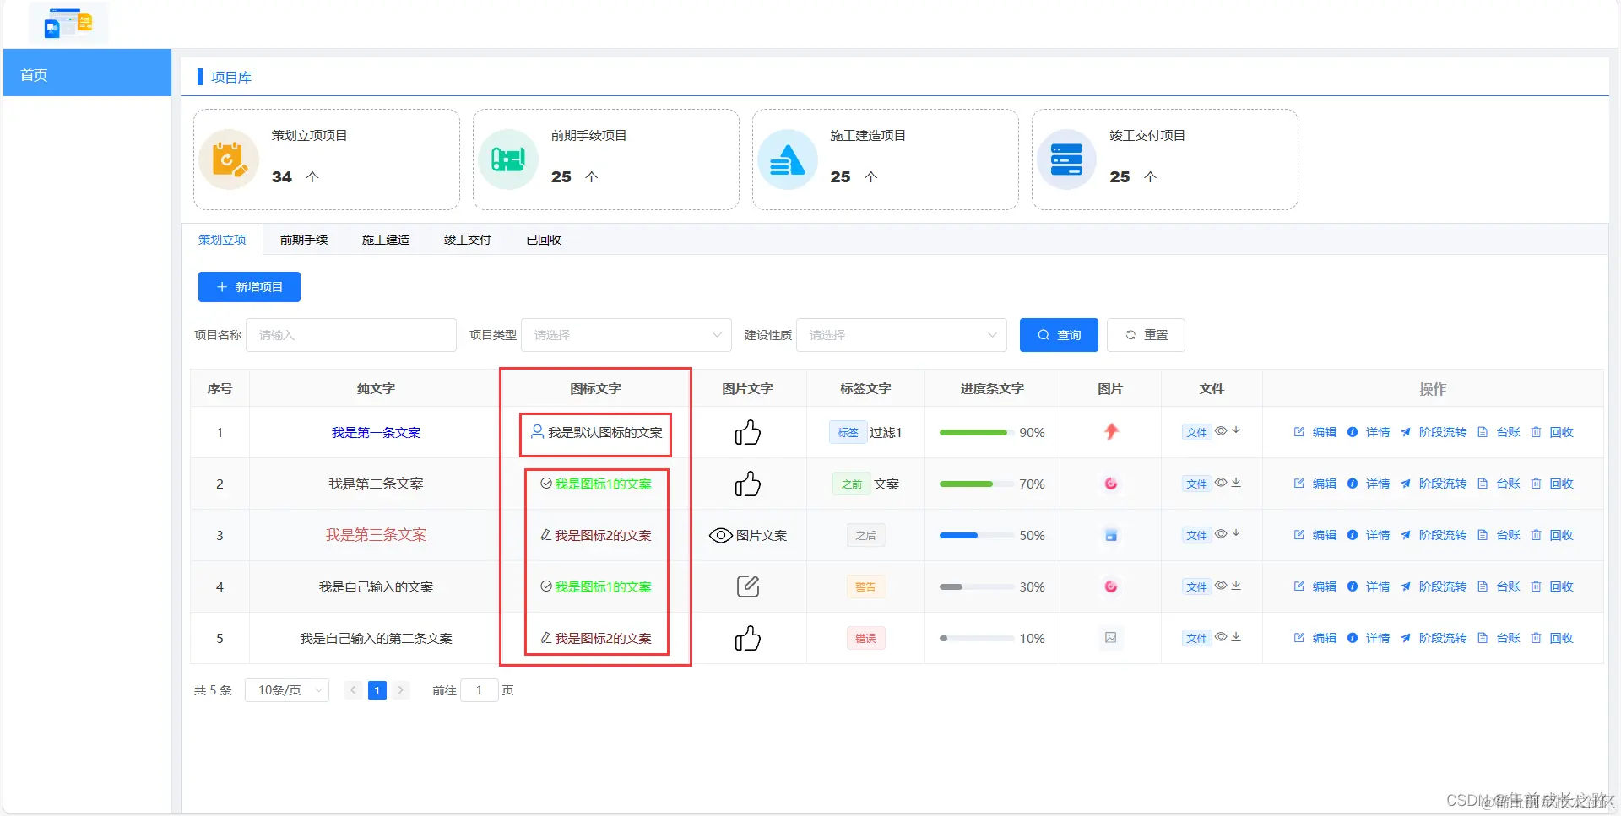The image size is (1621, 816).
Task: Switch to 前期手续 tab
Action: 304,240
